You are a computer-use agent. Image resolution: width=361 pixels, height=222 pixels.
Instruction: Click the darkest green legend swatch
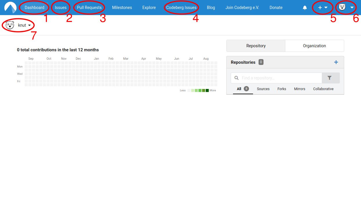[207, 90]
